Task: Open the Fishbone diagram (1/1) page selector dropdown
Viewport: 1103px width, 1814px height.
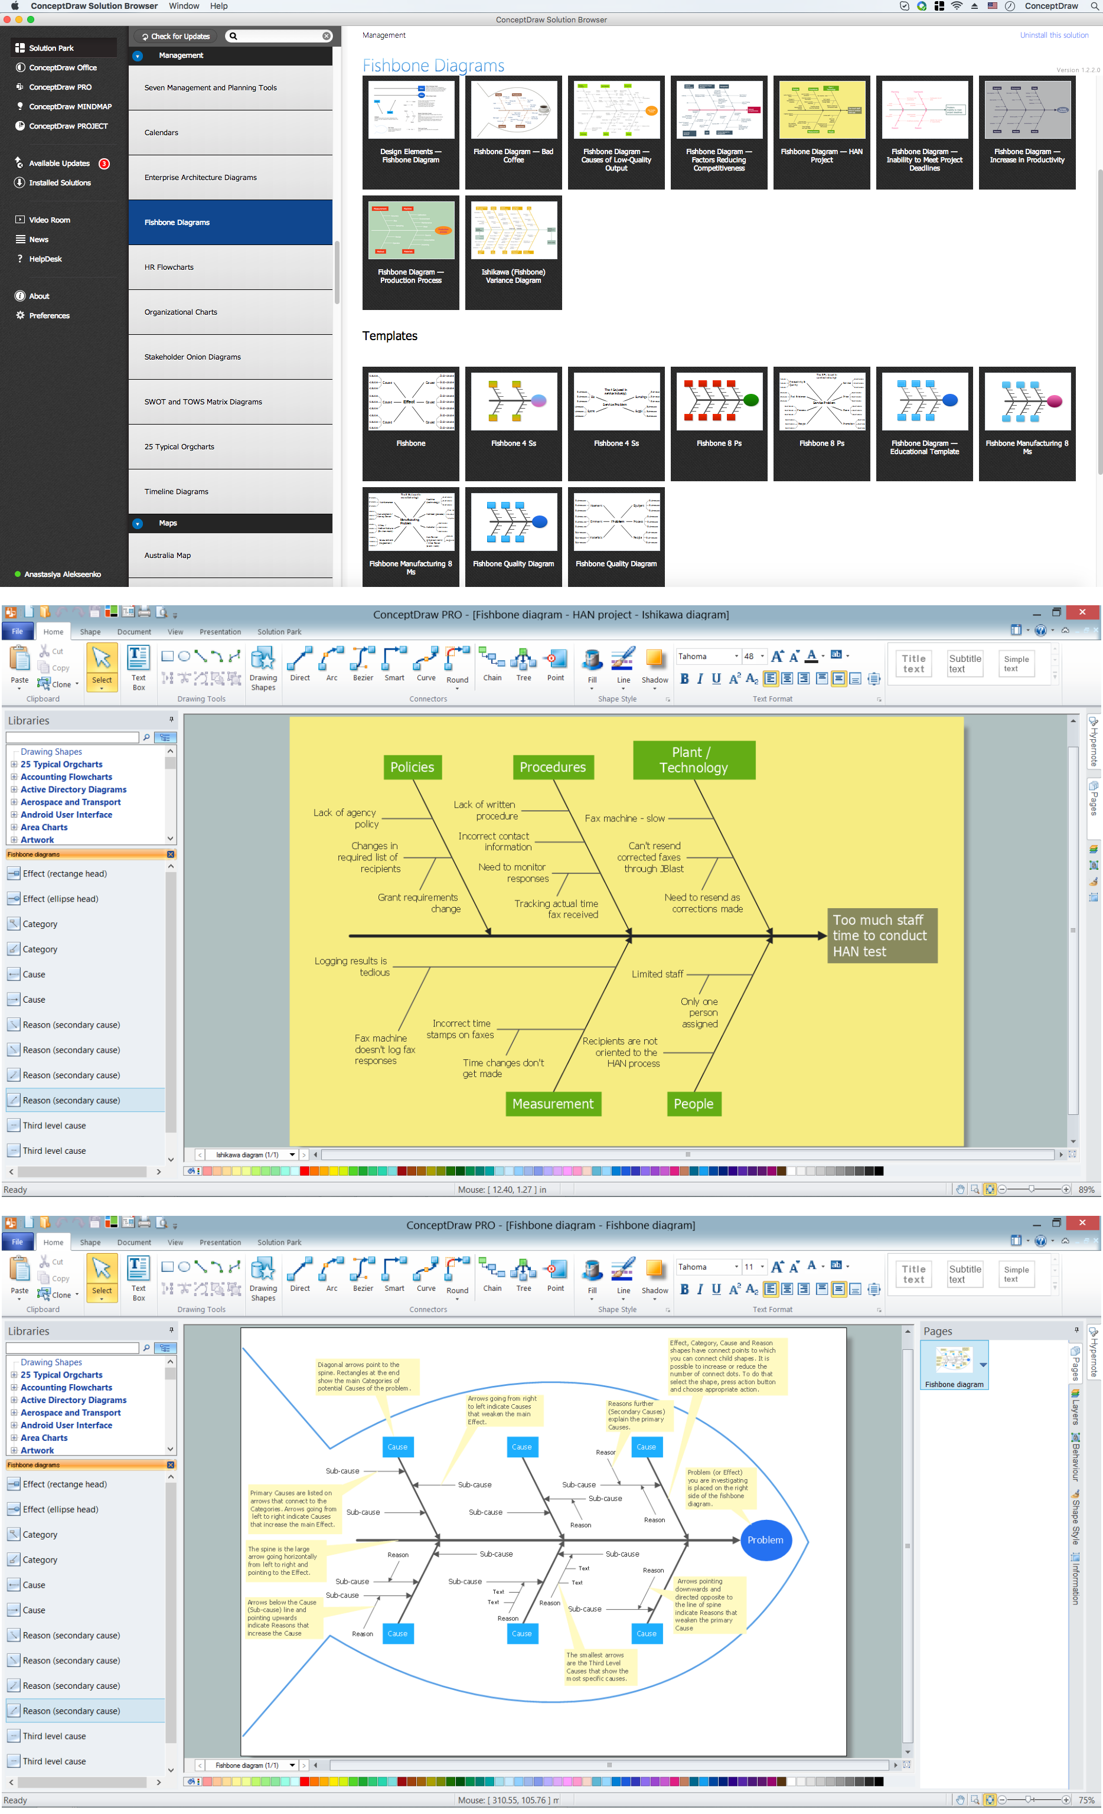Action: click(x=292, y=1764)
